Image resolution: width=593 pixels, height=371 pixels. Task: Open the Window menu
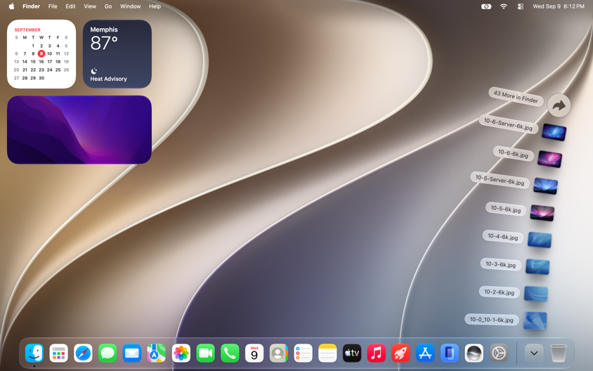click(130, 6)
